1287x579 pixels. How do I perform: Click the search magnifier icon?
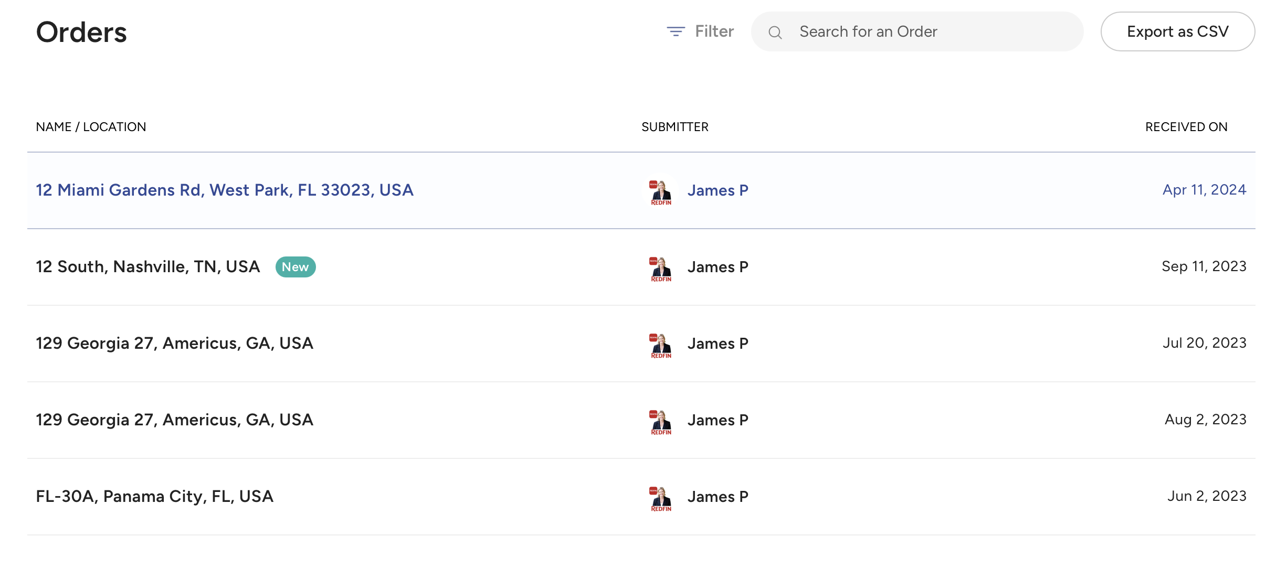point(775,33)
